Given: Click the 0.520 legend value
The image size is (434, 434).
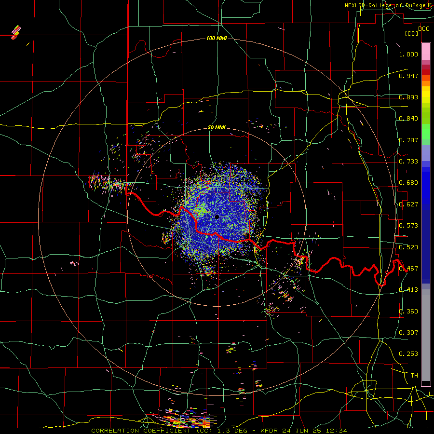Looking at the screenshot, I should click(408, 247).
